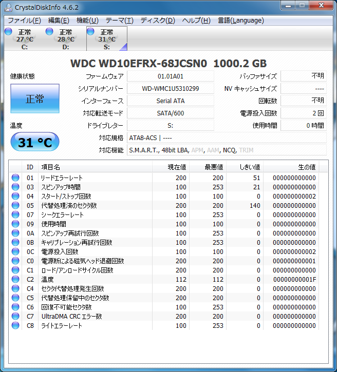Click blue orb for 代替処理済のセクタ数 row
This screenshot has width=337, height=372.
tap(15, 206)
